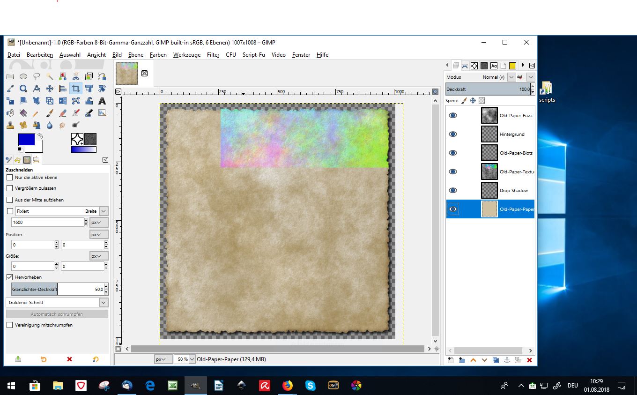
Task: Delete layer with the red X icon
Action: (529, 360)
